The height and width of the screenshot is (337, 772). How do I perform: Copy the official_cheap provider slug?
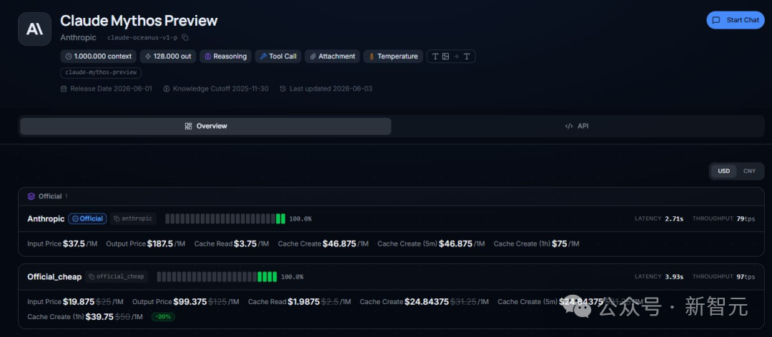(117, 276)
